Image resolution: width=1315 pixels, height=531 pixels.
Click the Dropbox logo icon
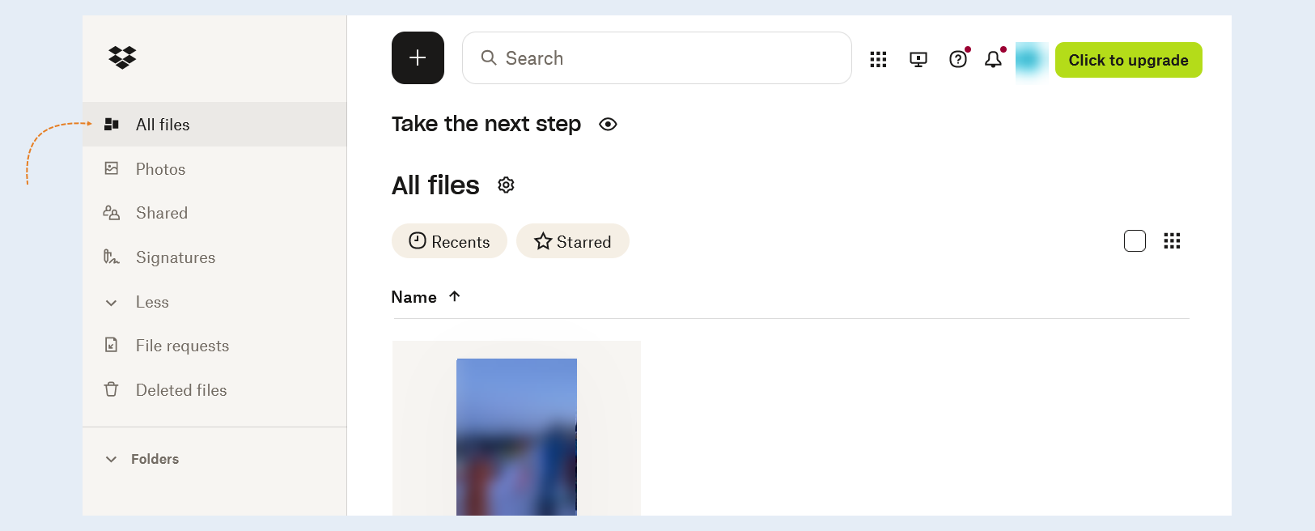pyautogui.click(x=122, y=57)
